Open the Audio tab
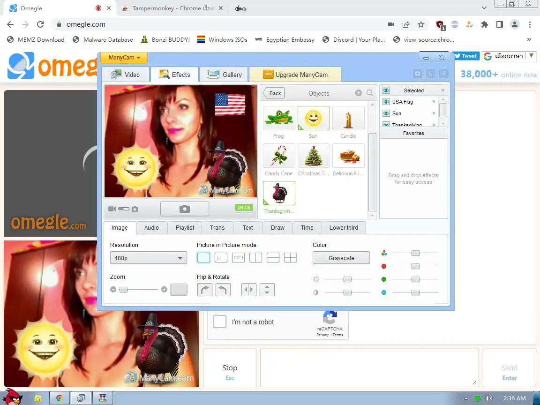 point(151,228)
